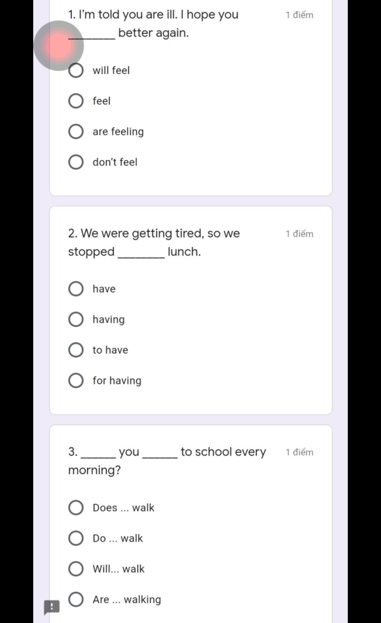Viewport: 381px width, 623px height.
Task: Click the '1 điểm' label of question 1
Action: 300,15
